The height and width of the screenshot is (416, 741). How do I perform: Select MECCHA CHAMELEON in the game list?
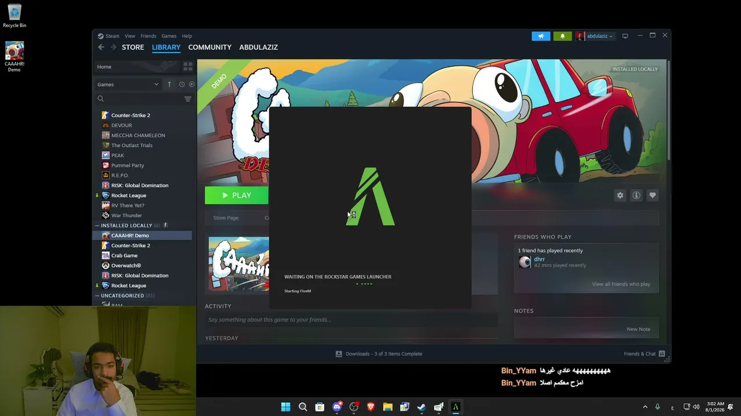coord(138,135)
